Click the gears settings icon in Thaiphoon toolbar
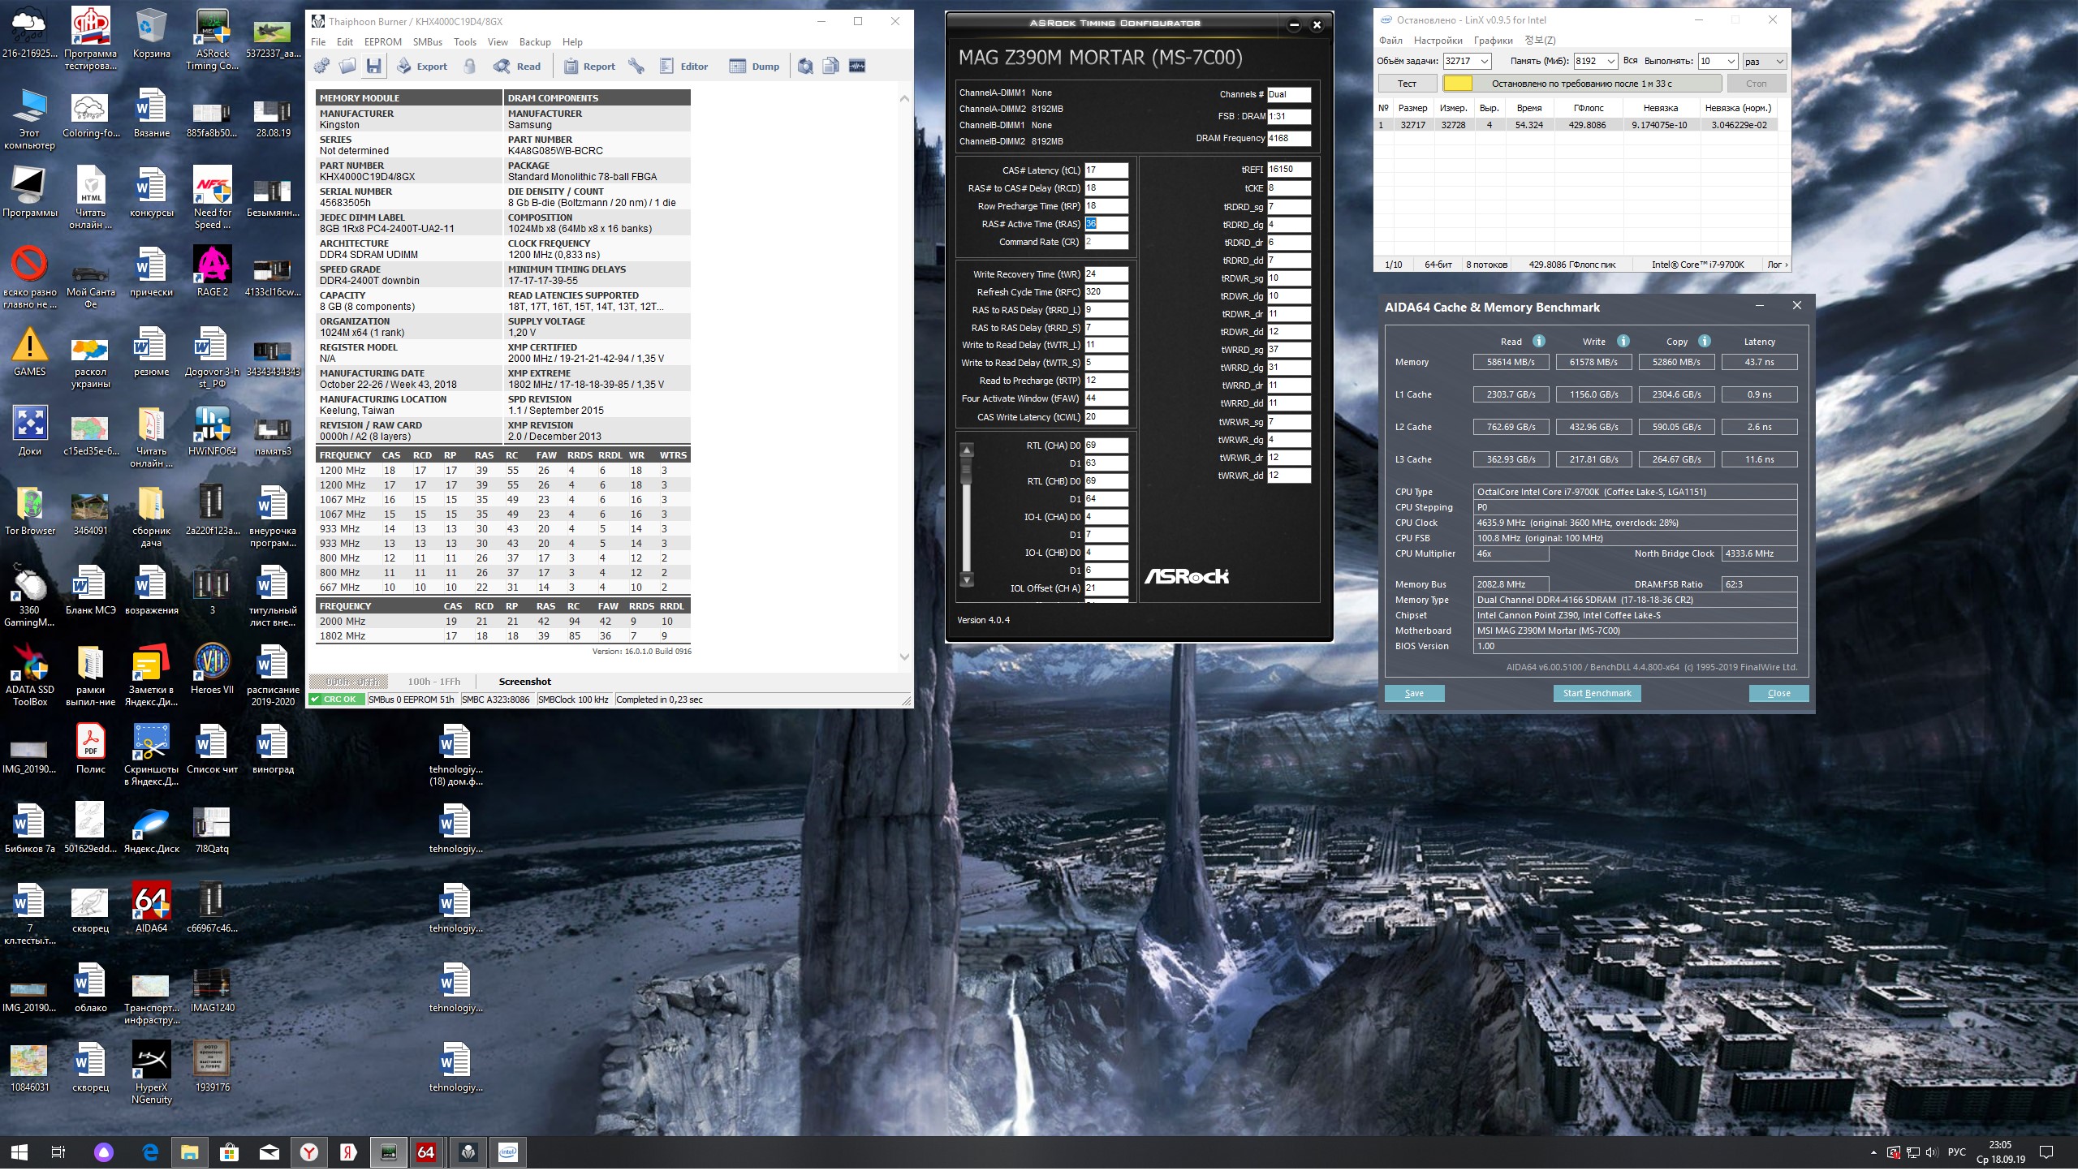 [x=322, y=67]
